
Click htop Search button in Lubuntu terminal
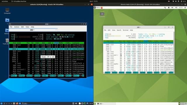tap(30, 76)
